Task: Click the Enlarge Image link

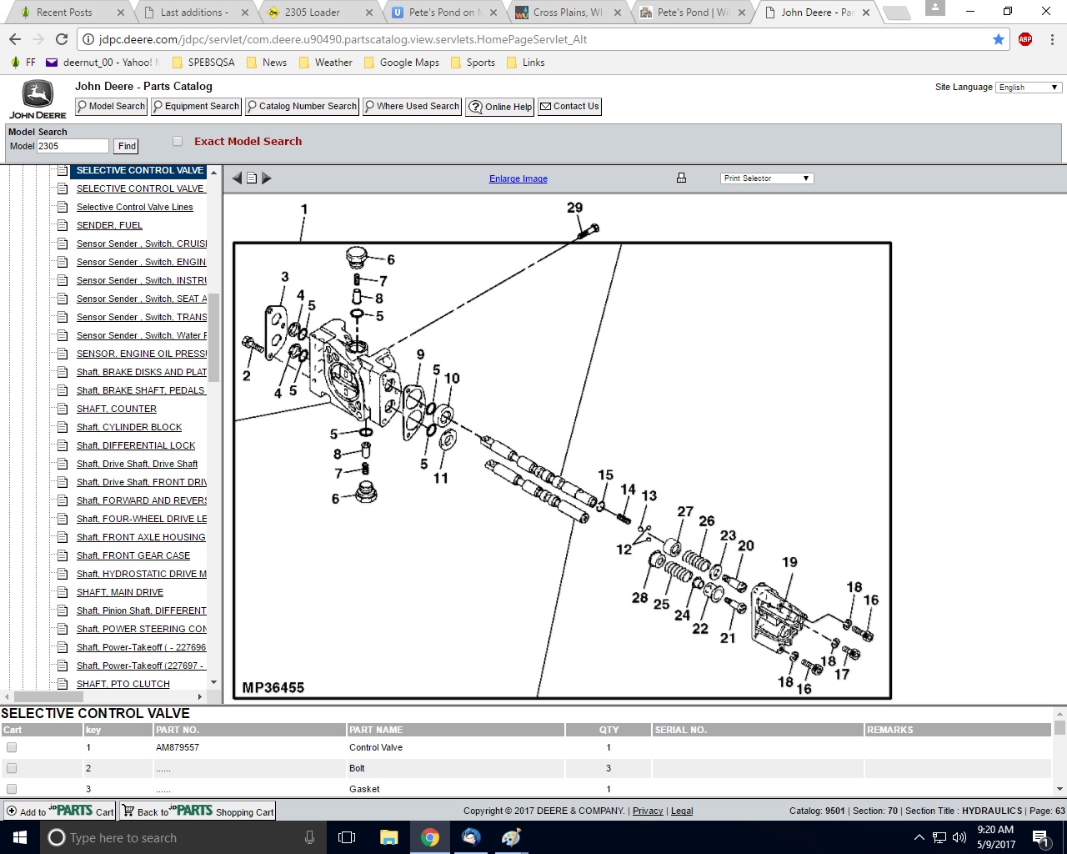Action: pyautogui.click(x=518, y=178)
